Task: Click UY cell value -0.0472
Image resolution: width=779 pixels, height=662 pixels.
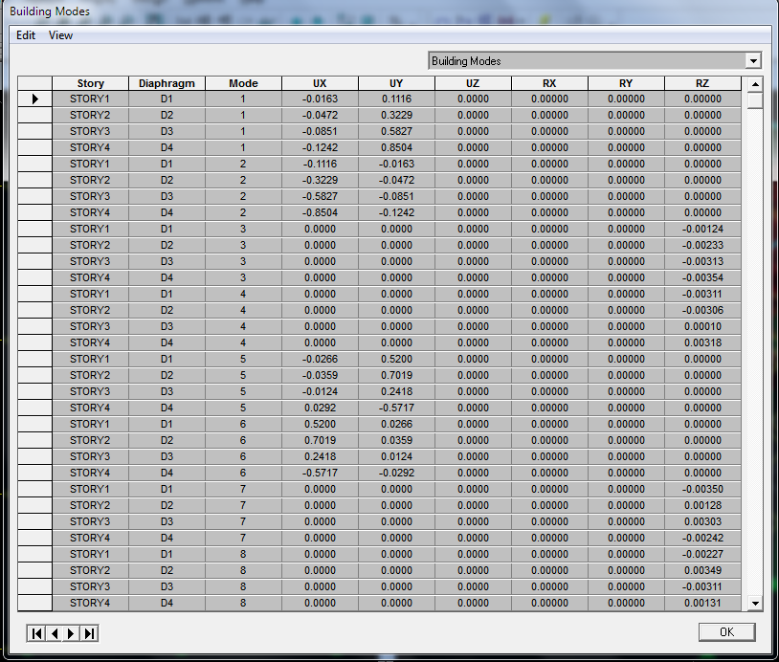Action: [x=396, y=180]
